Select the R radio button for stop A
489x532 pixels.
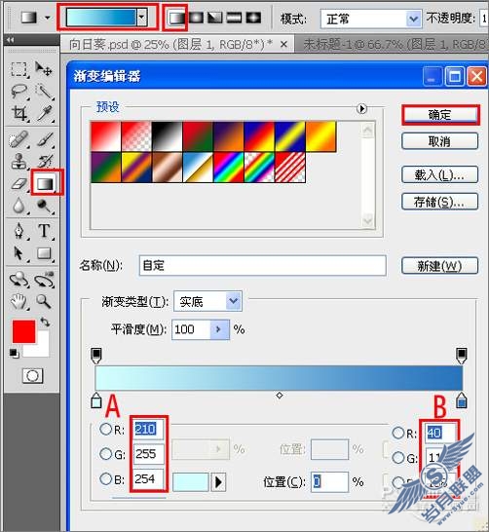click(x=106, y=429)
